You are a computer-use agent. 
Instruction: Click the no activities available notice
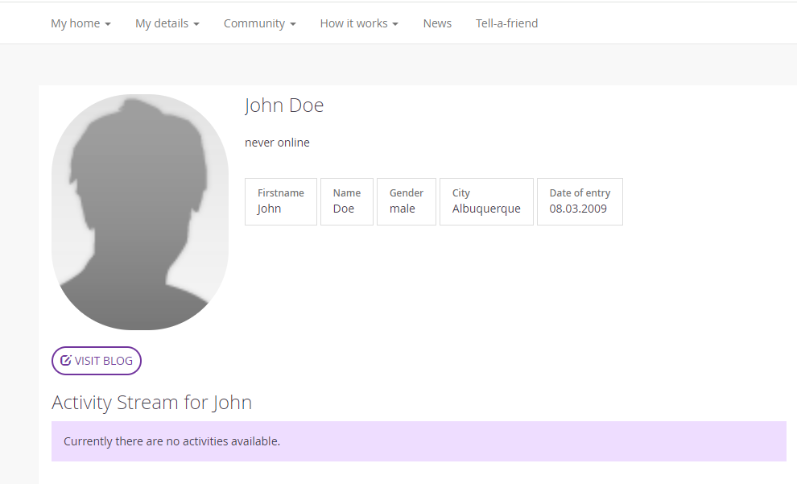tap(419, 441)
